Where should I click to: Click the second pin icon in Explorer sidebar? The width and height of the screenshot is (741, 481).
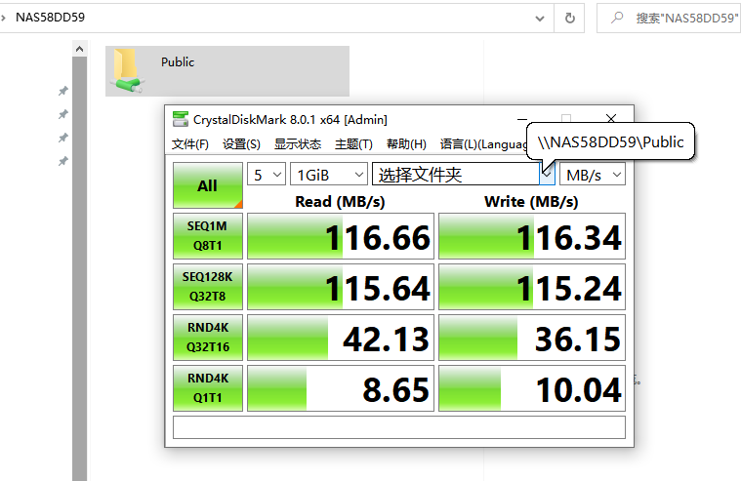click(62, 114)
